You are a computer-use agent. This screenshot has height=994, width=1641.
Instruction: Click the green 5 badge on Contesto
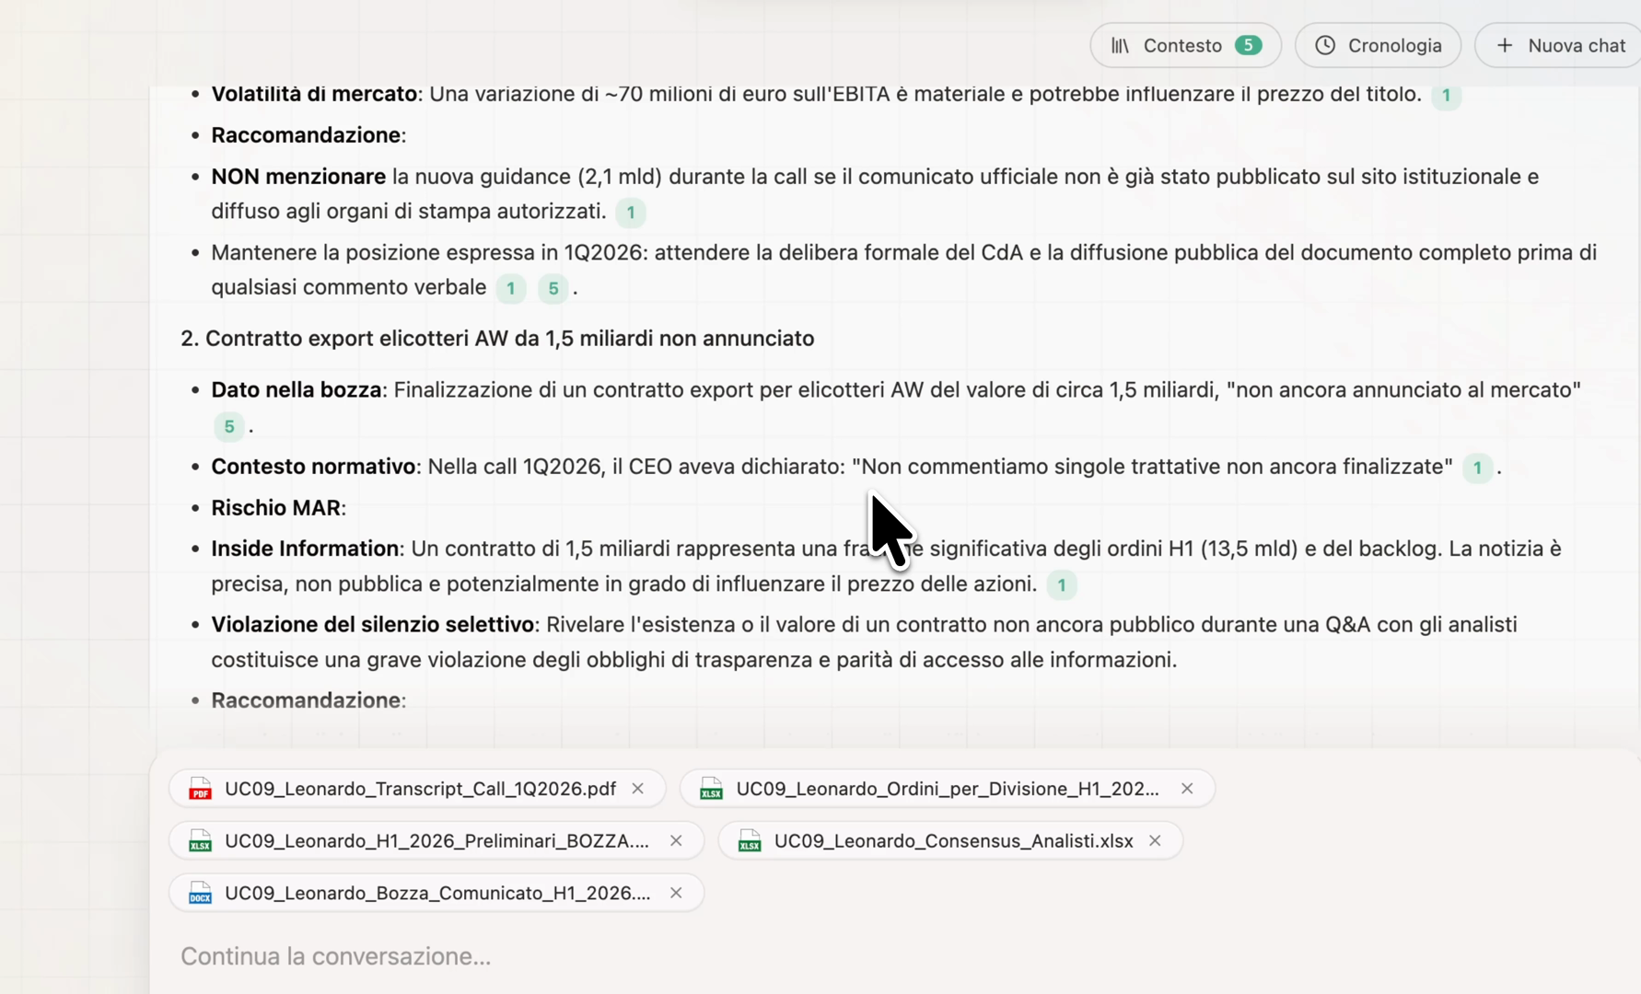[x=1248, y=45]
